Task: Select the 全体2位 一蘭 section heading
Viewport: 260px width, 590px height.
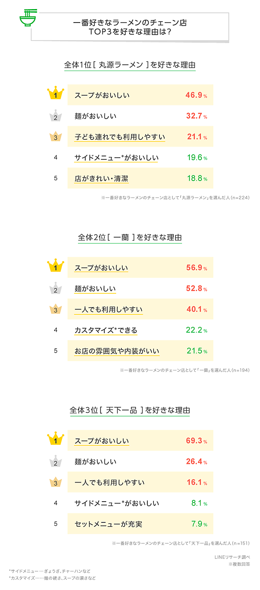Action: (x=130, y=237)
